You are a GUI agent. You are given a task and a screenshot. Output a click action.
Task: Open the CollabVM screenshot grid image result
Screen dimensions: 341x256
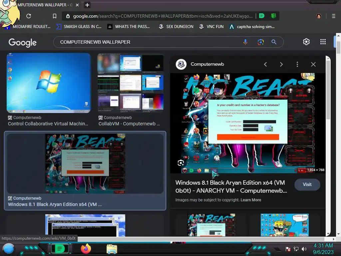pos(130,83)
